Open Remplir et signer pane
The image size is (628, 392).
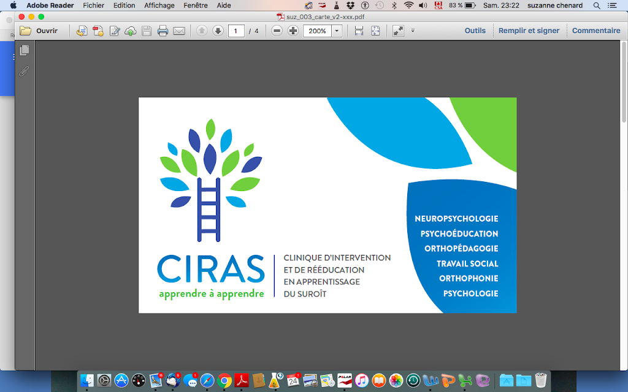click(529, 31)
